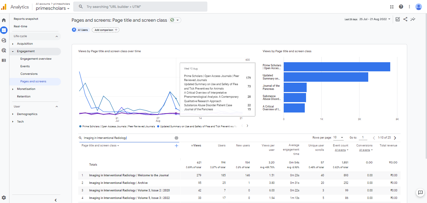Toggle the All Users comparison chip
The height and width of the screenshot is (203, 427).
tap(80, 30)
